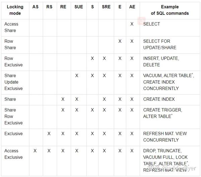Image resolution: width=201 pixels, height=177 pixels.
Task: Click Row Share's X under column E
Action: pos(120,41)
